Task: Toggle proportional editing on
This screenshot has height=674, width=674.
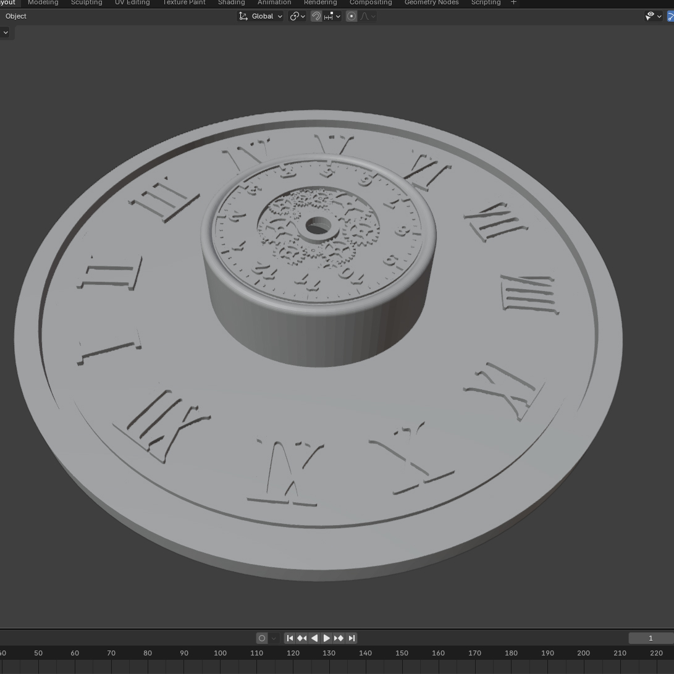Action: pos(351,16)
